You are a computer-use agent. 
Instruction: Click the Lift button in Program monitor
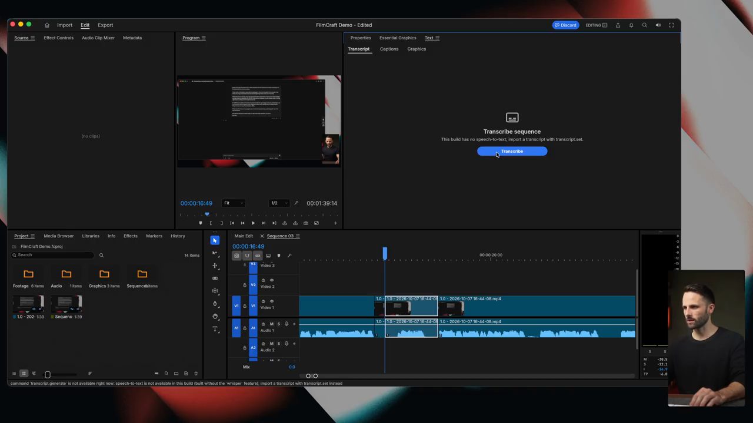285,223
